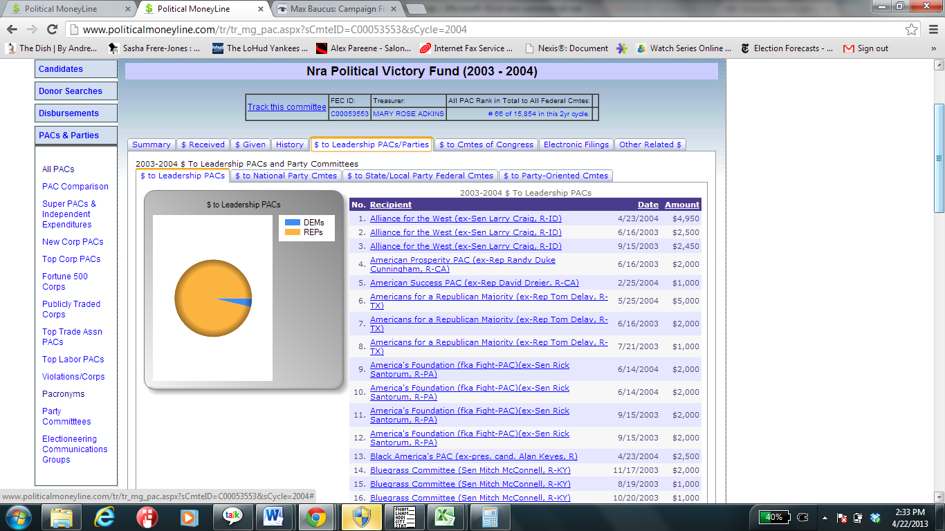This screenshot has height=531, width=945.
Task: Open Black America's PAC (Alan Keyes) link
Action: 474,456
